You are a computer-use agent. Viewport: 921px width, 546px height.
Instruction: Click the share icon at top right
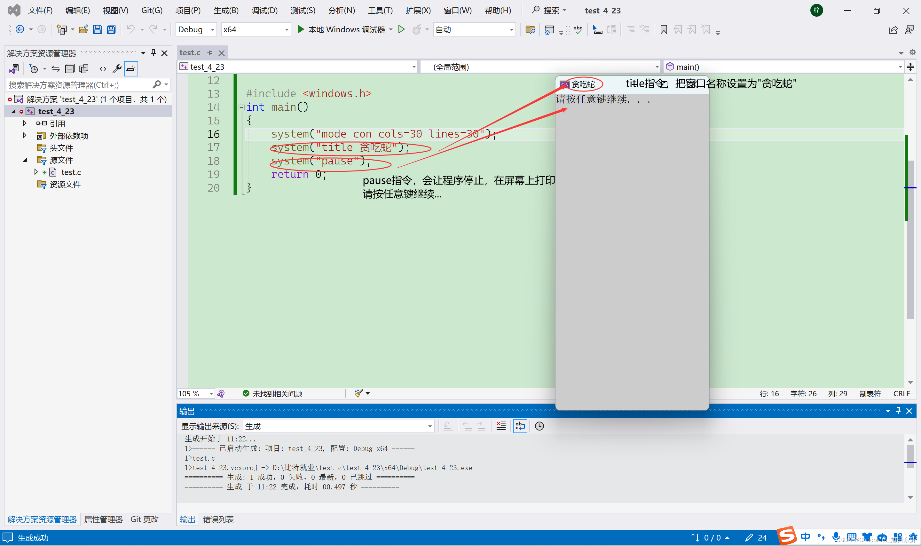[893, 30]
